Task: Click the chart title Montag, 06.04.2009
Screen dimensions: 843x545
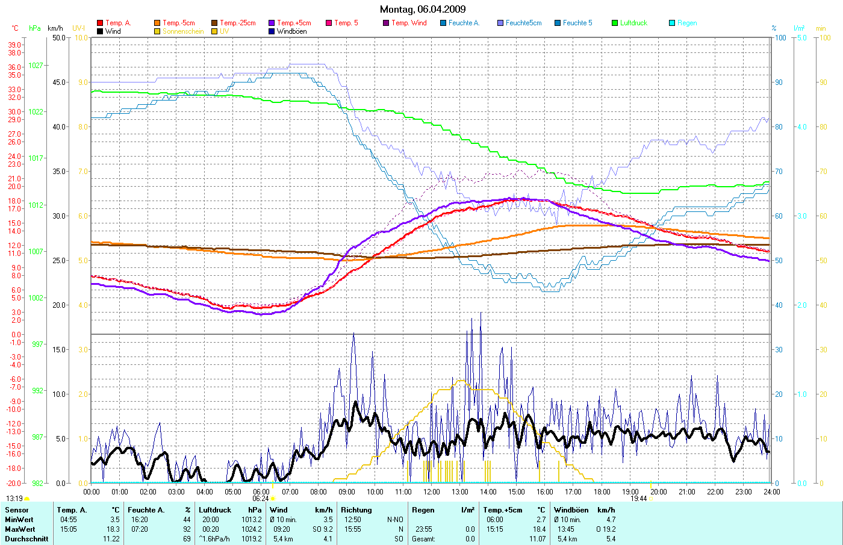Action: (423, 9)
